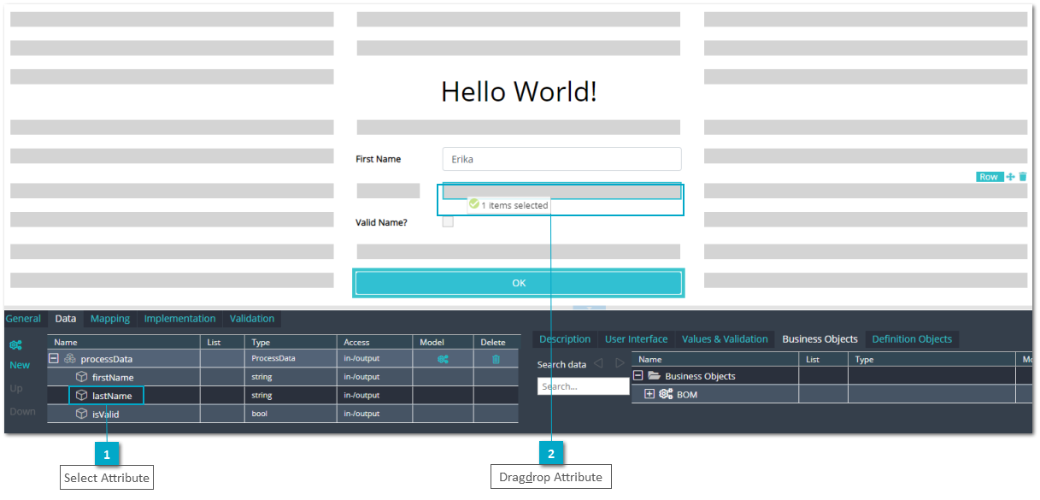Click the First Name input field
The image size is (1040, 500).
(562, 159)
